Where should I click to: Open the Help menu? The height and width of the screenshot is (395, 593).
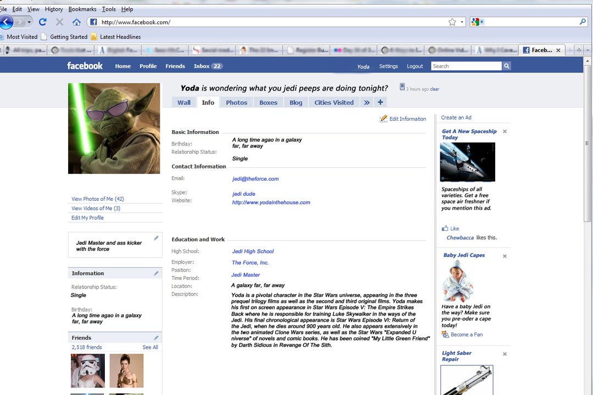[127, 9]
